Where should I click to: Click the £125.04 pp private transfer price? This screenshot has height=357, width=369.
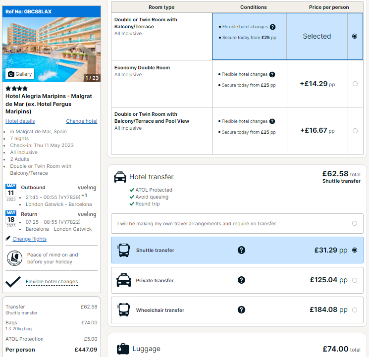point(328,280)
